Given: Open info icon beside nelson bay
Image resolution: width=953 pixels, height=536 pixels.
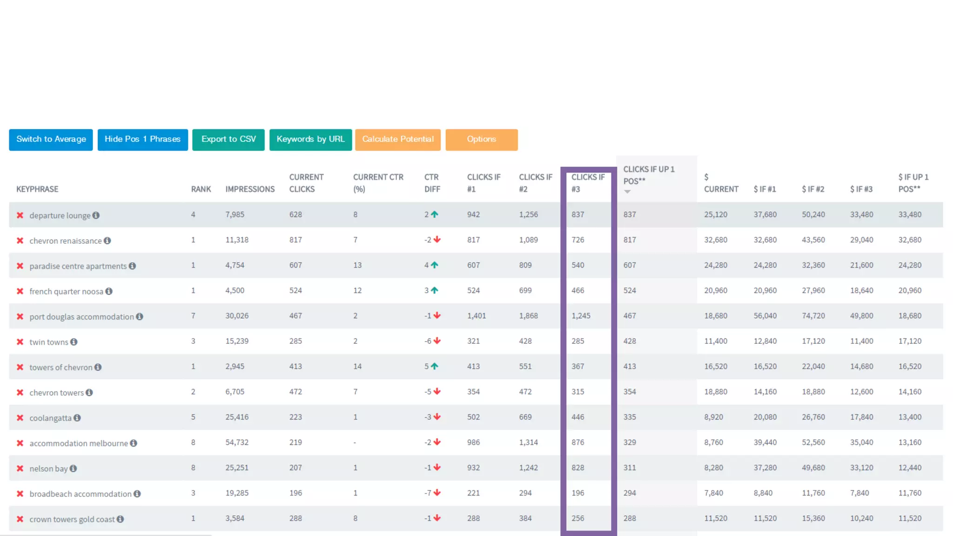Looking at the screenshot, I should coord(73,469).
